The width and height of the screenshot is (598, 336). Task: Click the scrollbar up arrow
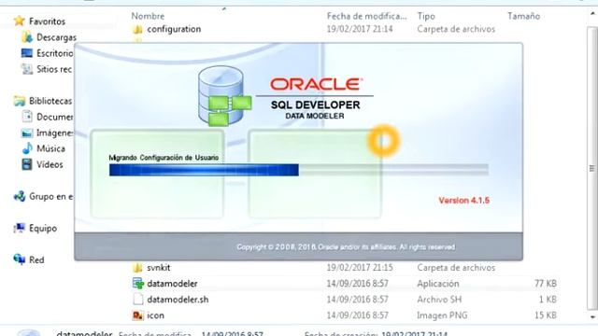(x=592, y=13)
